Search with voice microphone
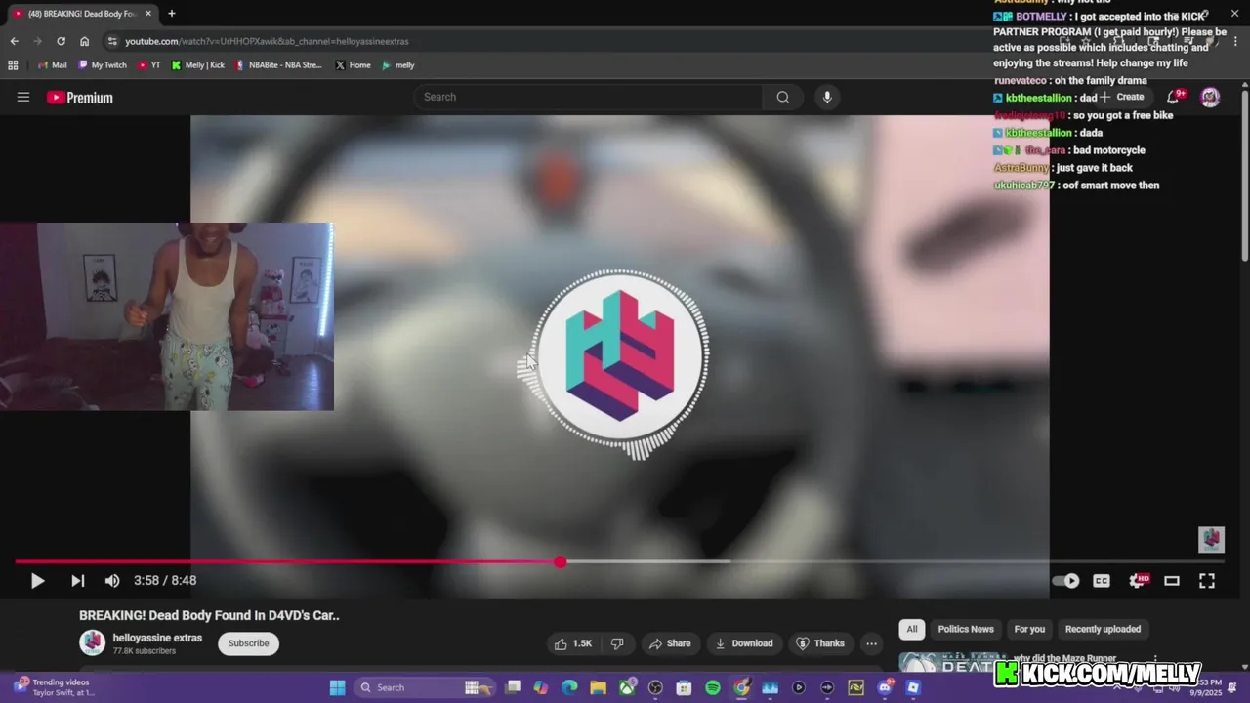Viewport: 1250px width, 703px height. [x=827, y=97]
